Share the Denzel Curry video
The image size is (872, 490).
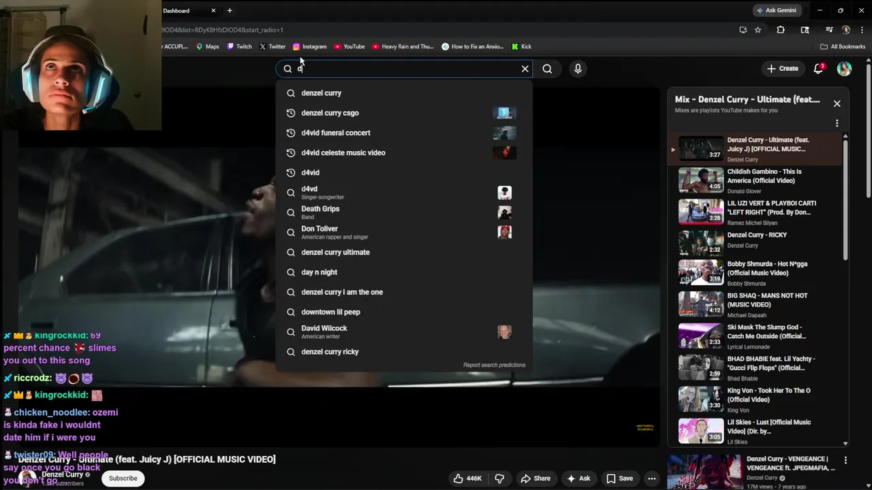coord(535,478)
